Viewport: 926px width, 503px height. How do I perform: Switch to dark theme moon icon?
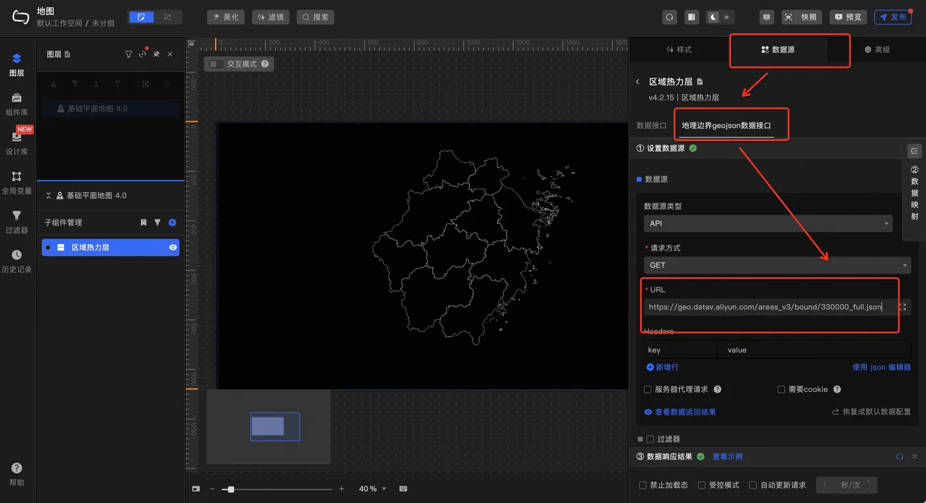point(713,17)
